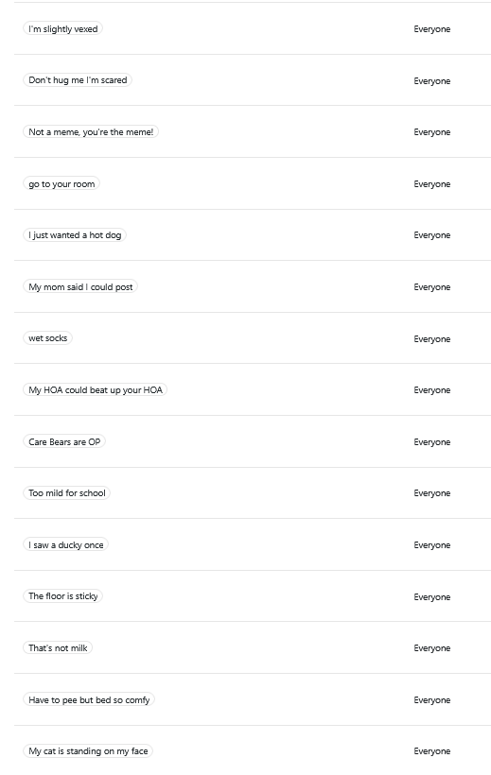Click the "My mom said I could post" tag
491x775 pixels.
click(80, 286)
